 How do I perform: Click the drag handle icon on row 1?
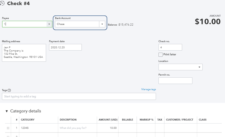tap(8, 128)
